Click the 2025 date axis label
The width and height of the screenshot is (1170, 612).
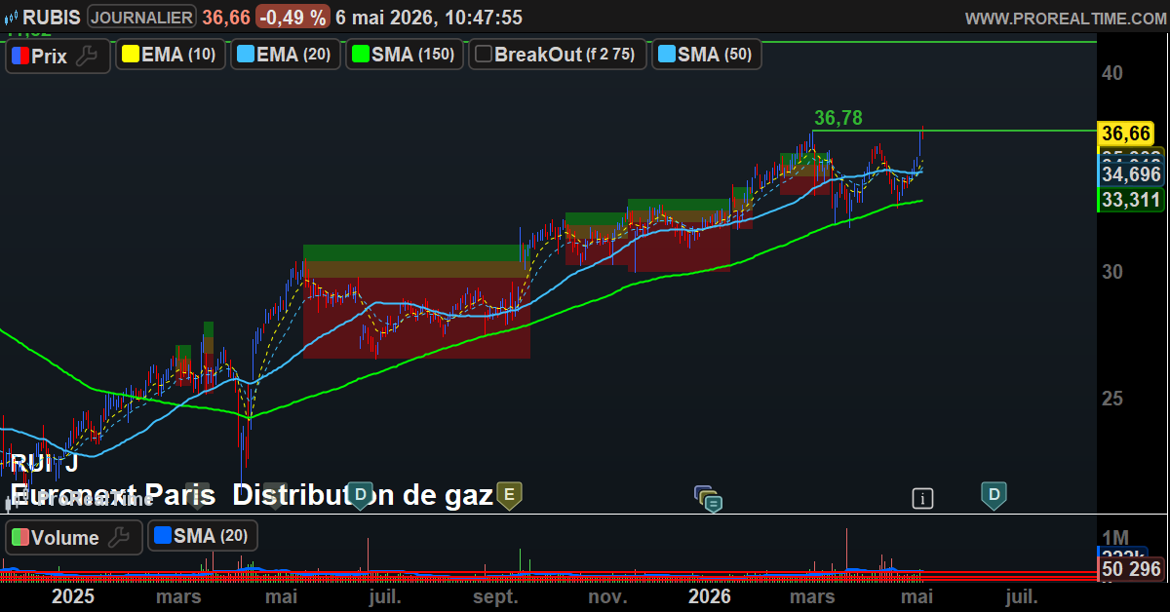pyautogui.click(x=73, y=596)
